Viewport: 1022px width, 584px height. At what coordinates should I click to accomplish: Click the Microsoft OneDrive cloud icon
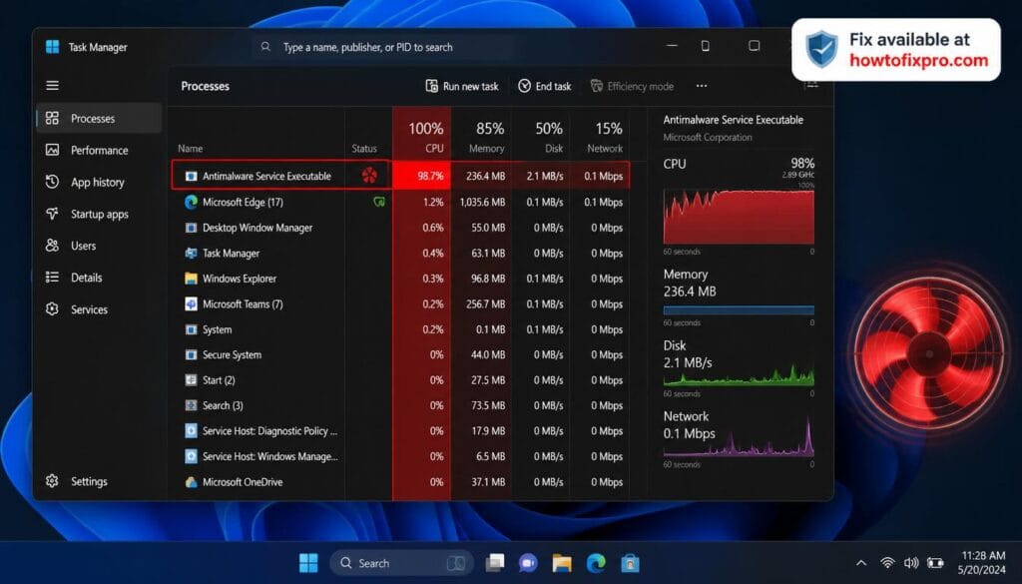(191, 482)
